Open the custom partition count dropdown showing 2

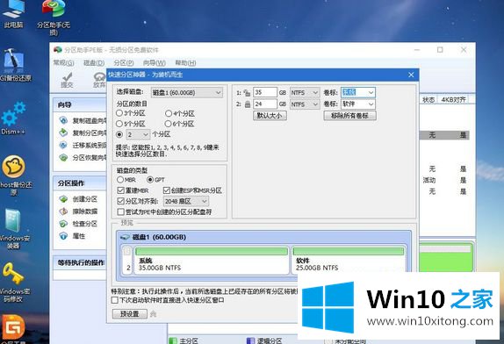[138, 134]
